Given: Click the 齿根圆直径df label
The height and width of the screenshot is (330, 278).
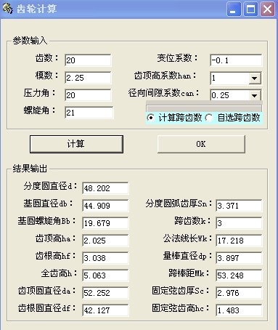Looking at the screenshot, I should pos(46,308).
